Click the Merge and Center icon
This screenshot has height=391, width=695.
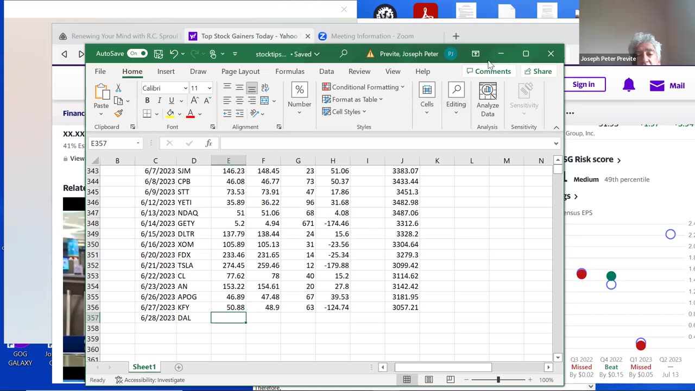click(x=264, y=100)
